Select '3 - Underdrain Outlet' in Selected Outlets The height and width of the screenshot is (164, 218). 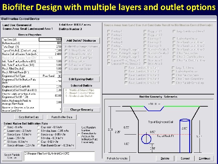[x=79, y=96]
